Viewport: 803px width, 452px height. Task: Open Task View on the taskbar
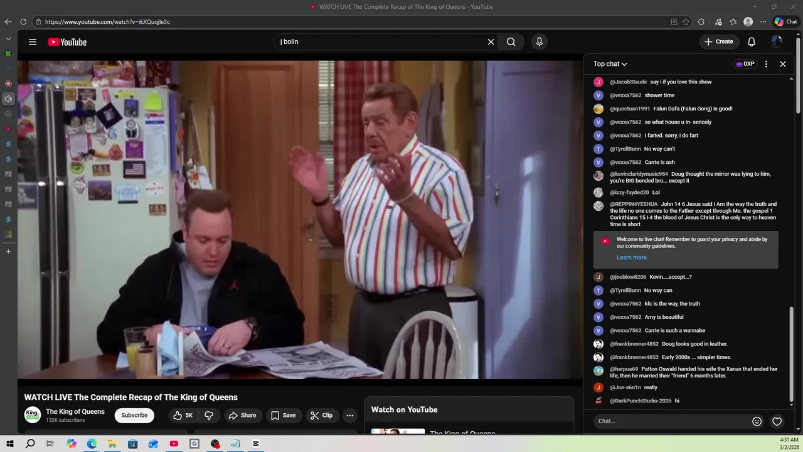point(50,444)
